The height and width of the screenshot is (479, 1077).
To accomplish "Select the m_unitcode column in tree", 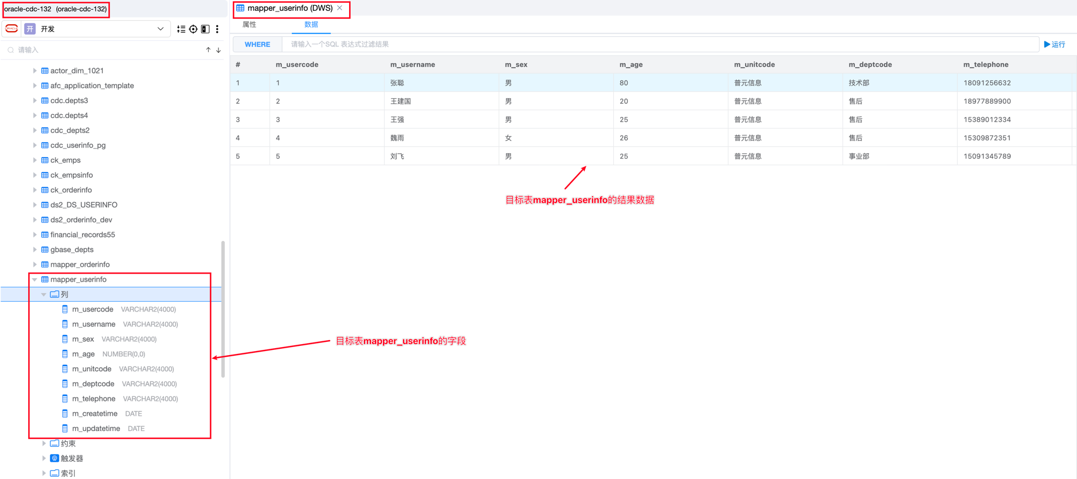I will [x=92, y=369].
